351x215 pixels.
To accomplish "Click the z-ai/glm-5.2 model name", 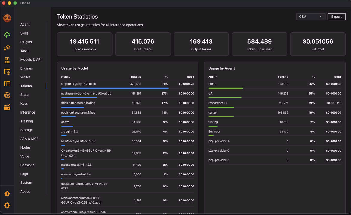I will tap(69, 132).
